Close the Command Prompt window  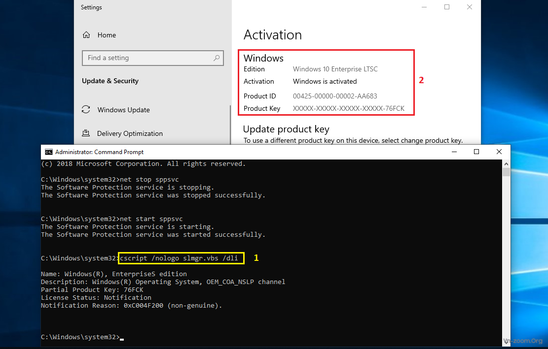[499, 152]
